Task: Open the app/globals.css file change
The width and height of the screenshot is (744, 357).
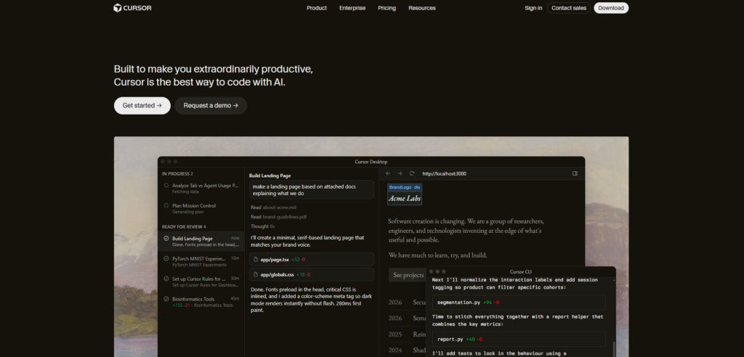Action: pyautogui.click(x=311, y=274)
